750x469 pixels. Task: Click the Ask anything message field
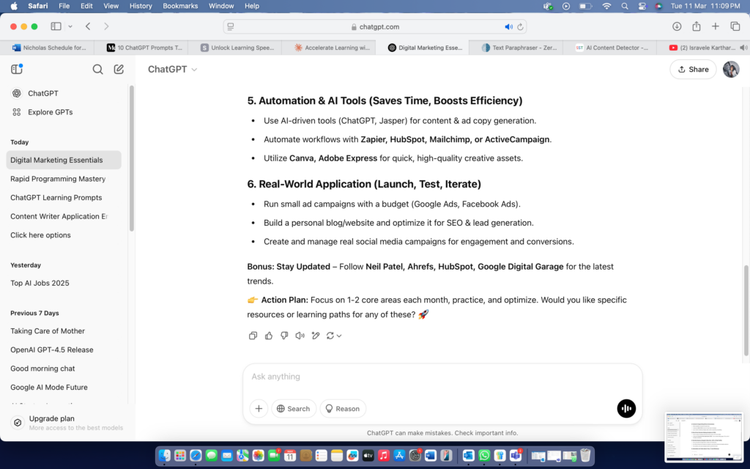point(439,377)
